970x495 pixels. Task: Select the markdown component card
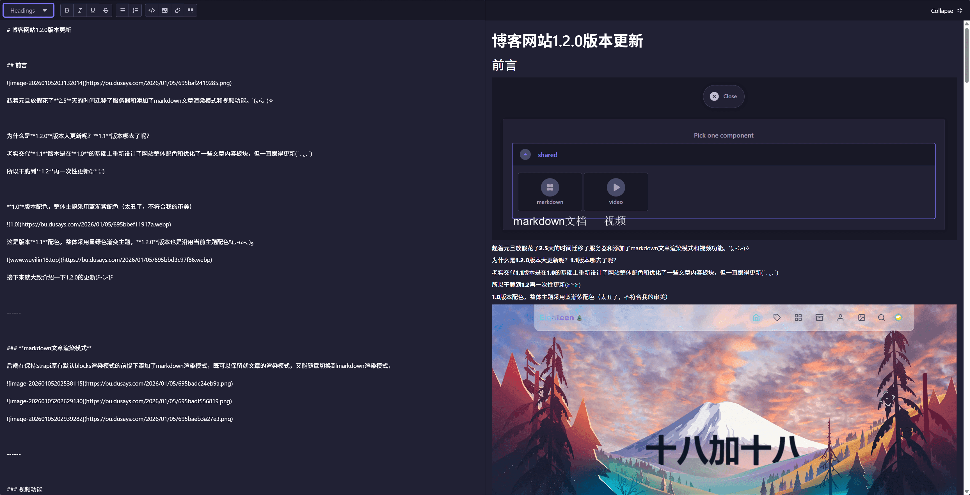tap(549, 192)
